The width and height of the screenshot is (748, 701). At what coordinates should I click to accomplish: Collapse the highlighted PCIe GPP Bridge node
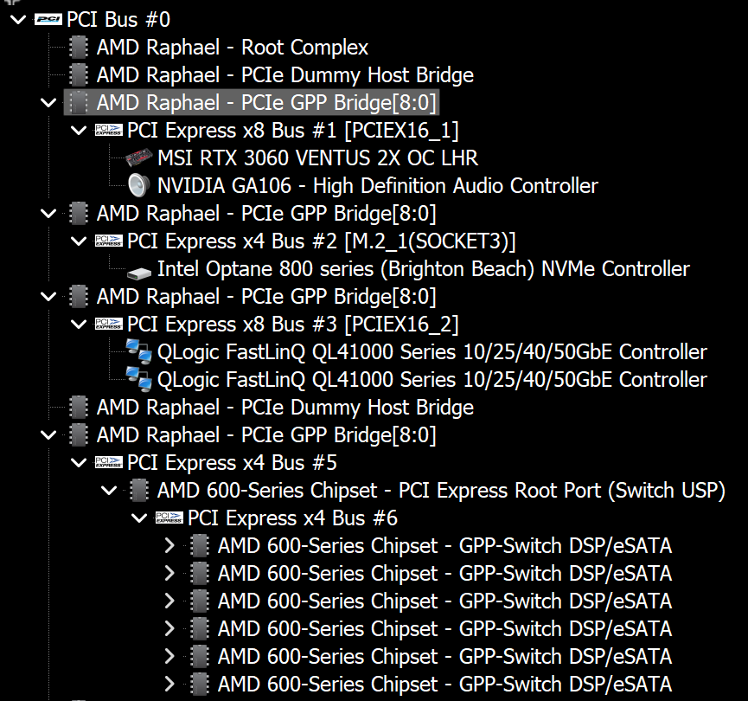[x=48, y=103]
